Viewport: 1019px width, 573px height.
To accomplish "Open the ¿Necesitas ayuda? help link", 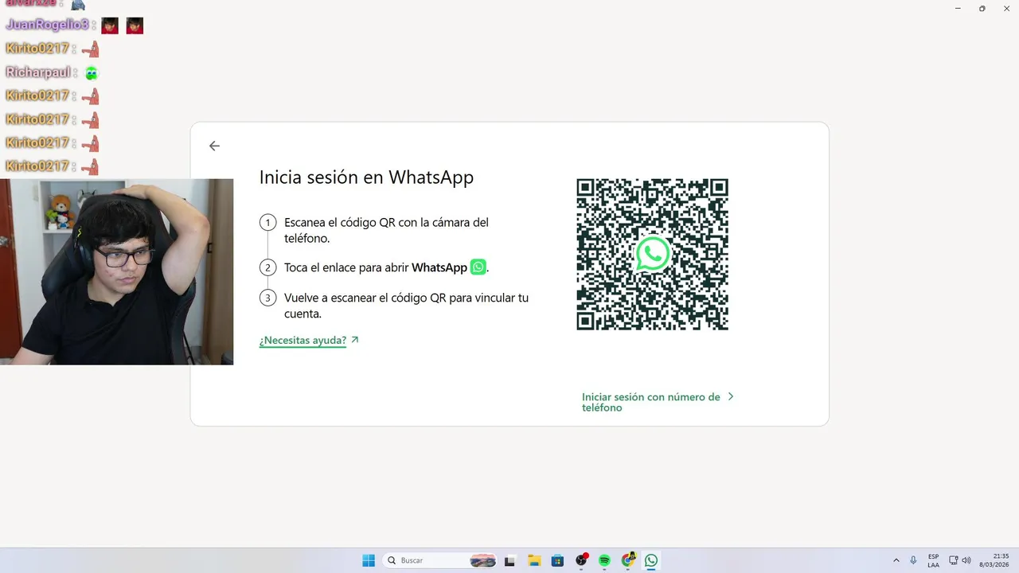I will click(309, 341).
